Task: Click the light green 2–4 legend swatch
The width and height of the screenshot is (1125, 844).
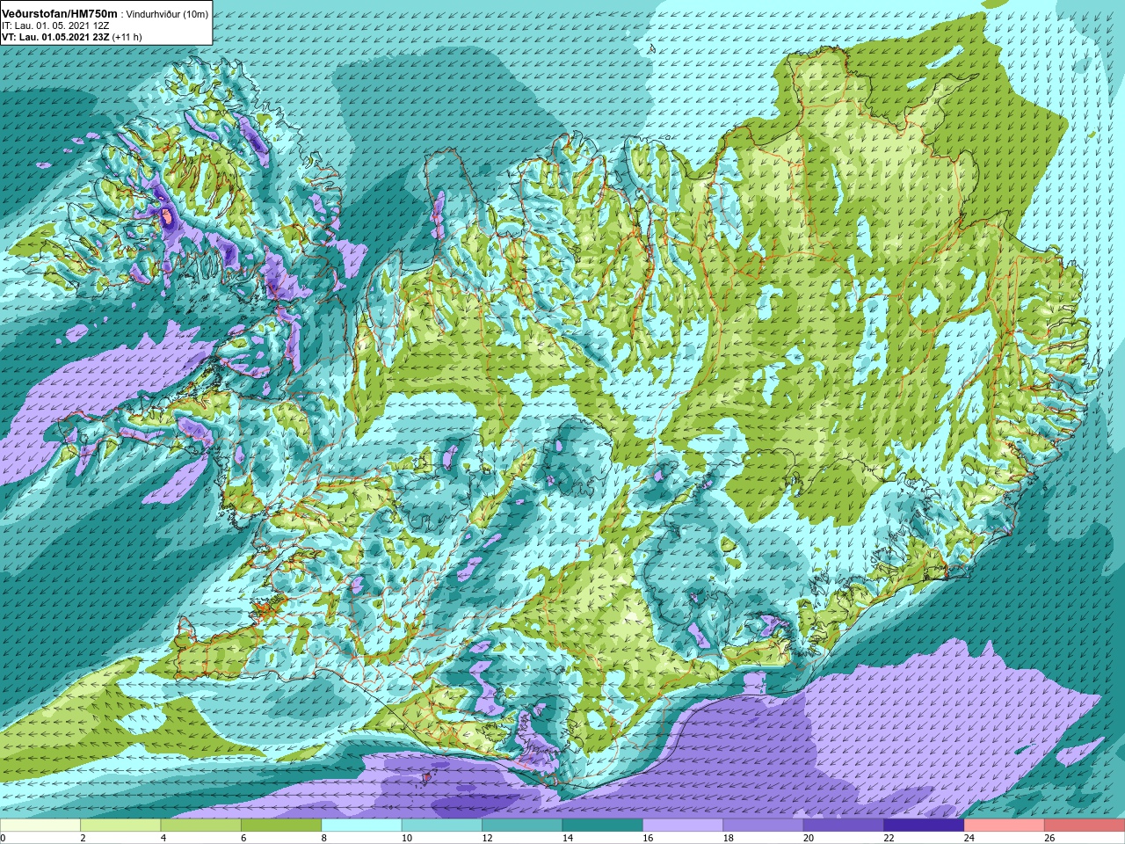Action: point(120,826)
